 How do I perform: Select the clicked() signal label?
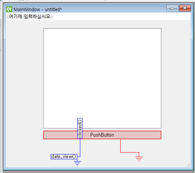pos(80,128)
